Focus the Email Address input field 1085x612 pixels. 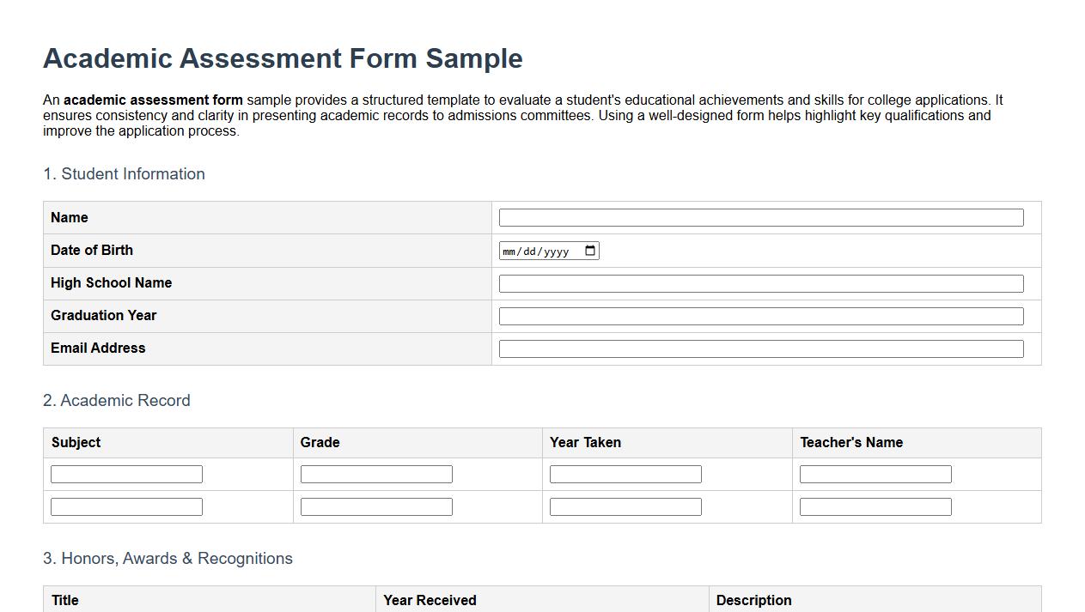(x=760, y=348)
